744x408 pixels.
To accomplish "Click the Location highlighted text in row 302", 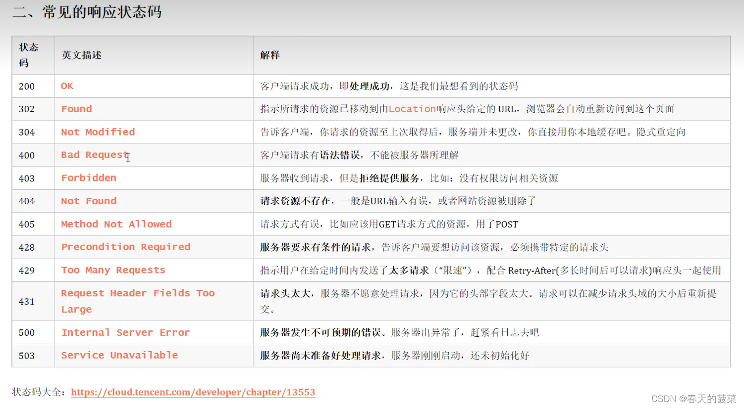I will [413, 109].
